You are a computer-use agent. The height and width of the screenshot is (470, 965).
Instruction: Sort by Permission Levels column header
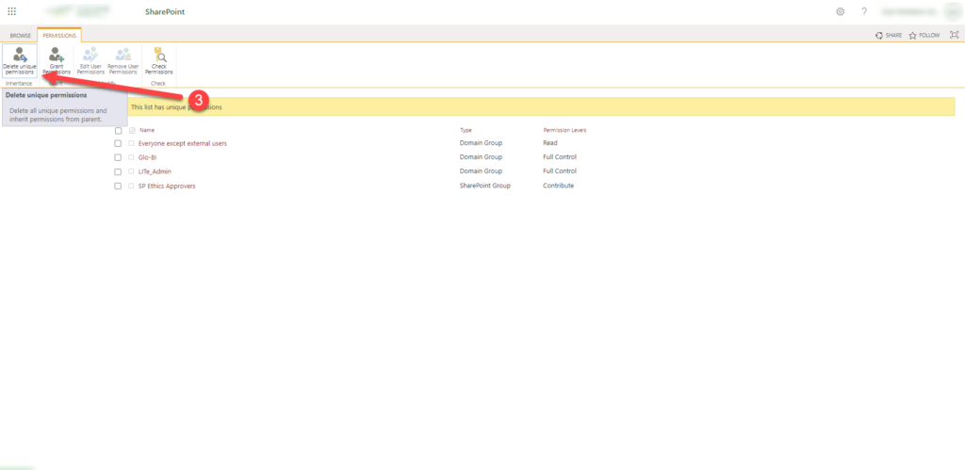(x=564, y=130)
